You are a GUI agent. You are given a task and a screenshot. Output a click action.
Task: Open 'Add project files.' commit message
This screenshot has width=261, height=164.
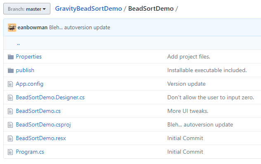(189, 57)
